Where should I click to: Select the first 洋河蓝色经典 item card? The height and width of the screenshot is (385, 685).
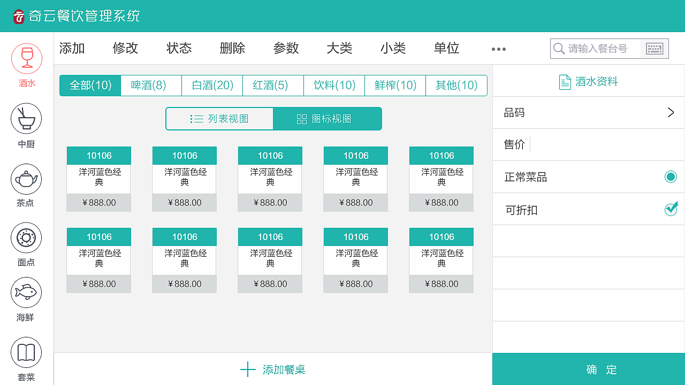[x=99, y=179]
